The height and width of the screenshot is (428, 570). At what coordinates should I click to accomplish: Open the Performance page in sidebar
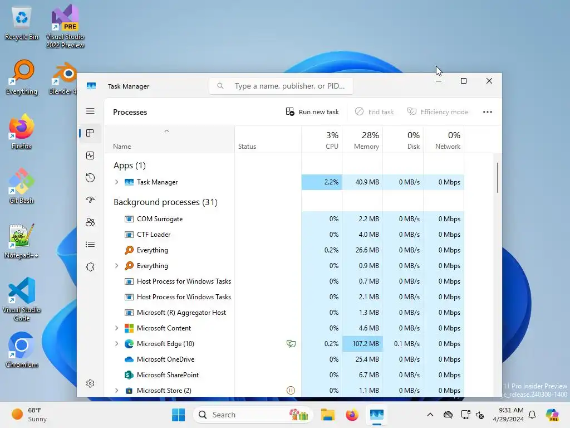90,156
